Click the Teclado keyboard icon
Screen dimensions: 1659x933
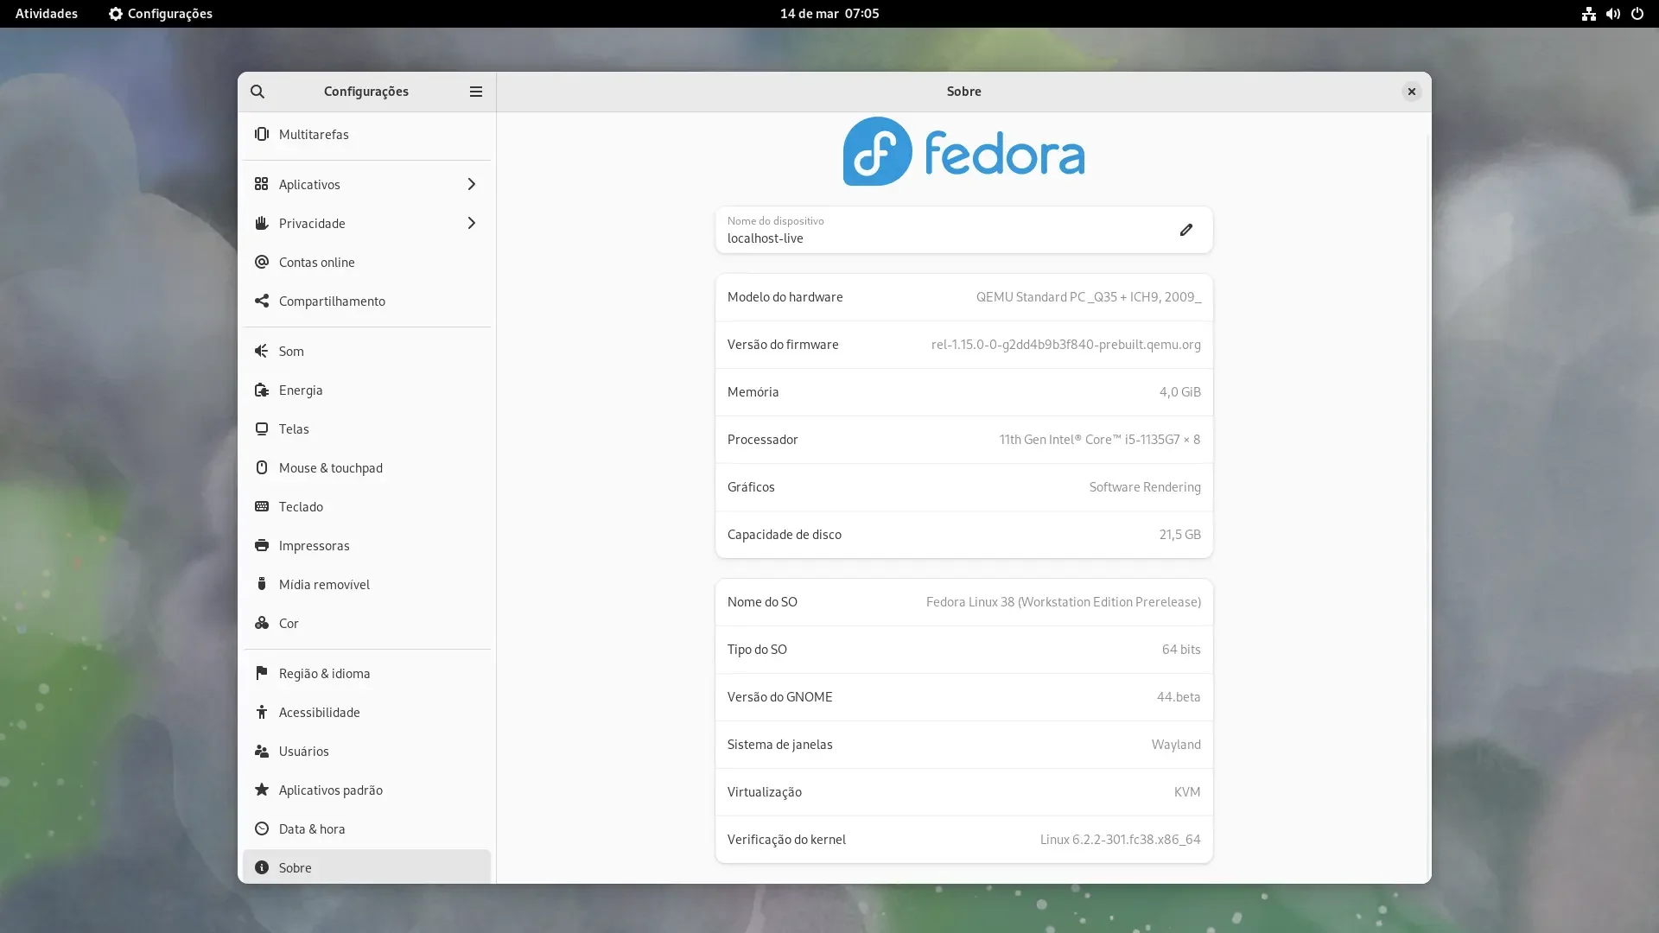261,506
